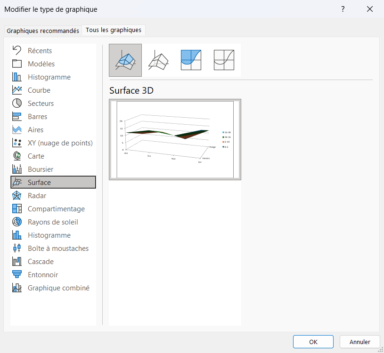
Task: Confirm with the OK button
Action: pos(313,342)
